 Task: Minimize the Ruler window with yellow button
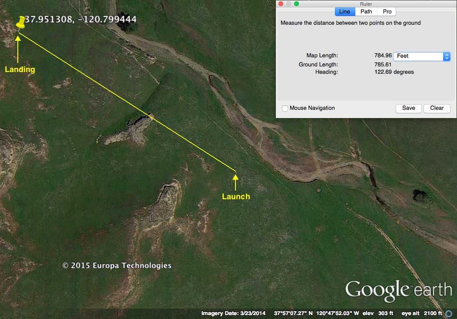coord(288,4)
